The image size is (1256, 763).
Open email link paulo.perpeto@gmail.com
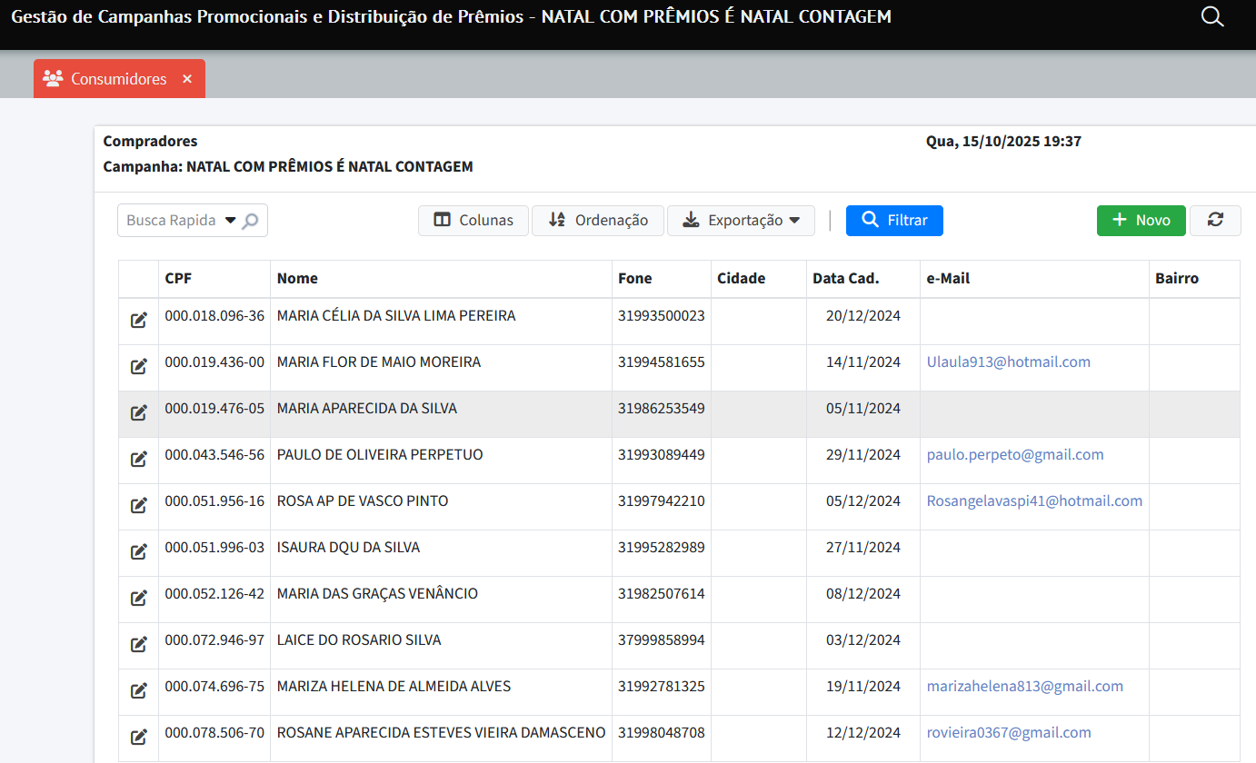pos(1015,455)
